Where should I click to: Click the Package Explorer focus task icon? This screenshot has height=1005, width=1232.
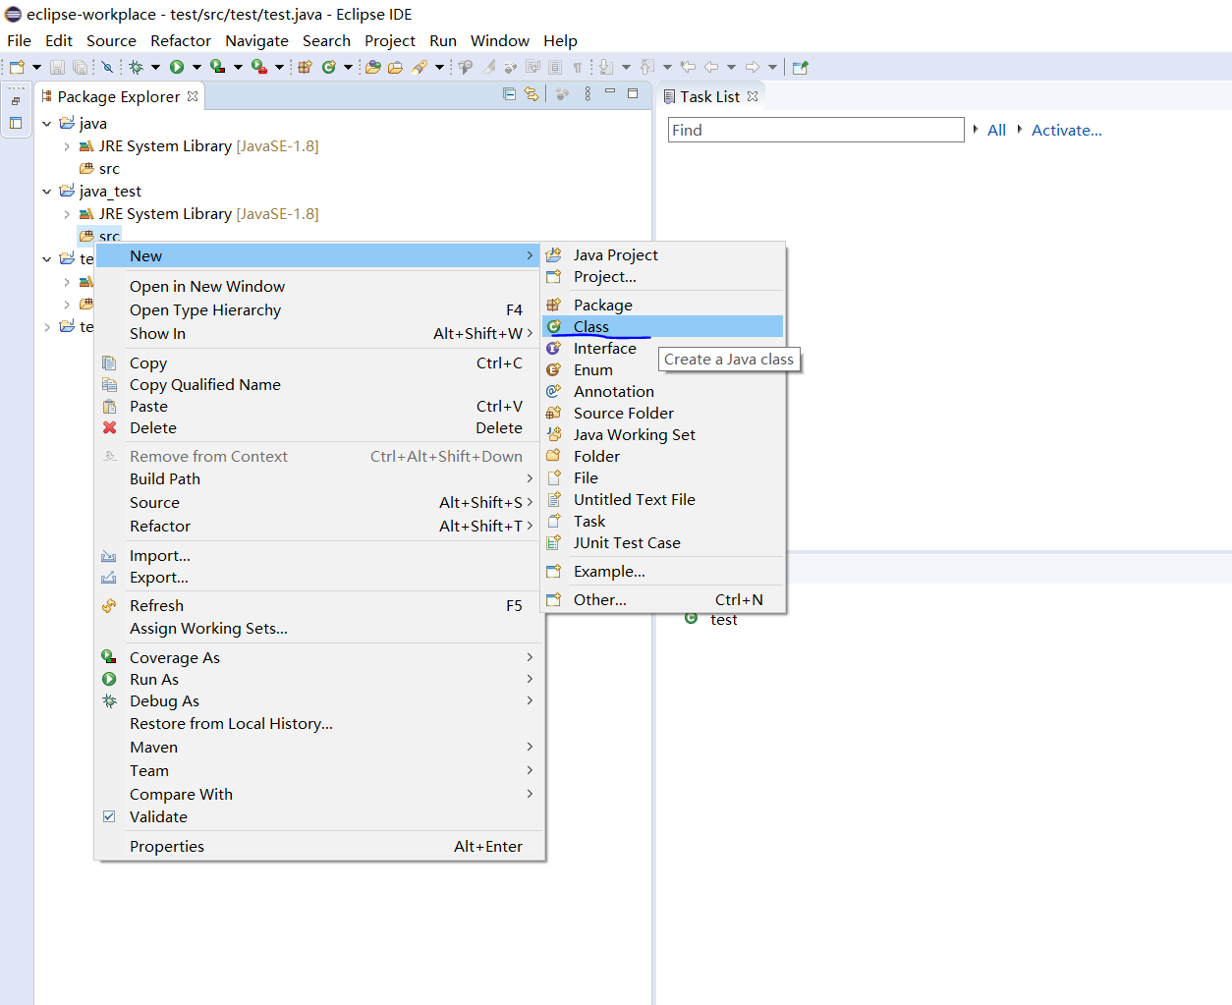563,94
